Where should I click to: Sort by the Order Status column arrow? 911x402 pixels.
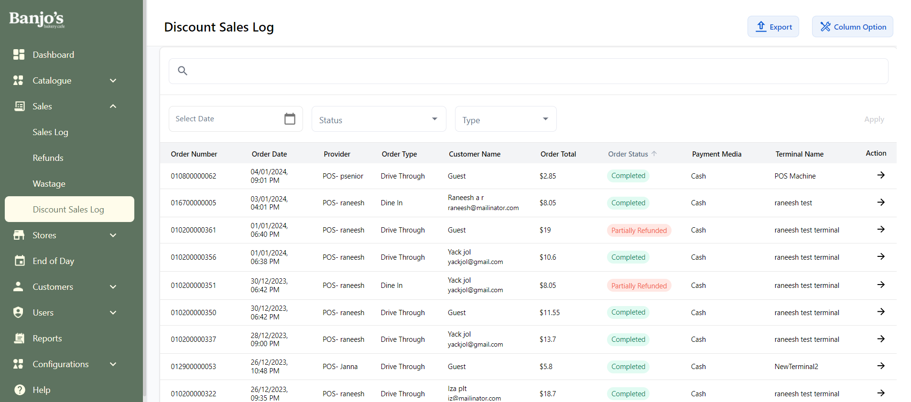tap(654, 154)
